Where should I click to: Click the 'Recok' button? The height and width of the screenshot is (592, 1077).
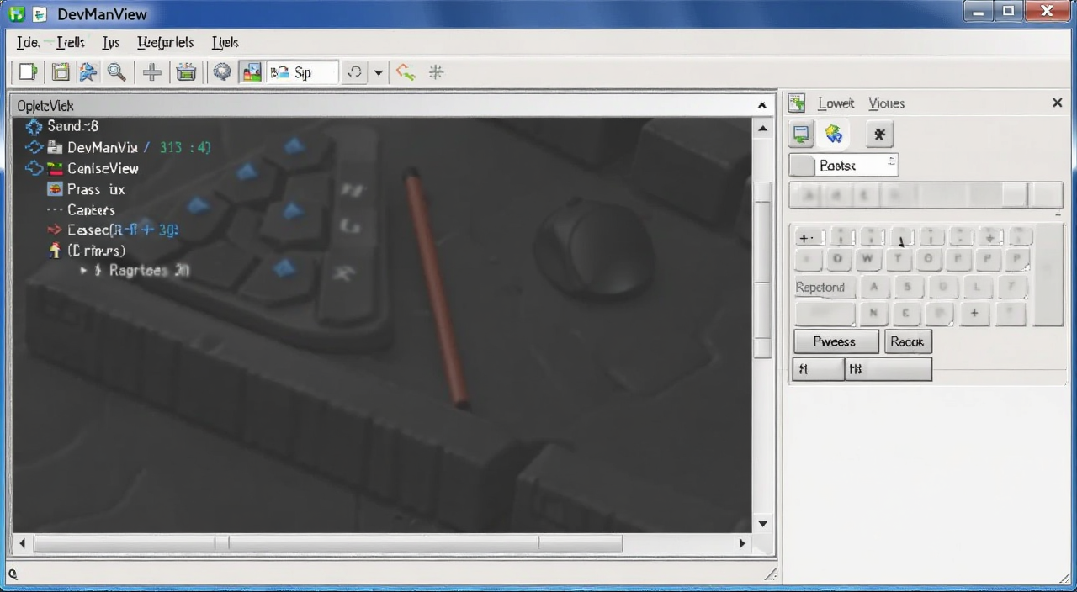(908, 341)
